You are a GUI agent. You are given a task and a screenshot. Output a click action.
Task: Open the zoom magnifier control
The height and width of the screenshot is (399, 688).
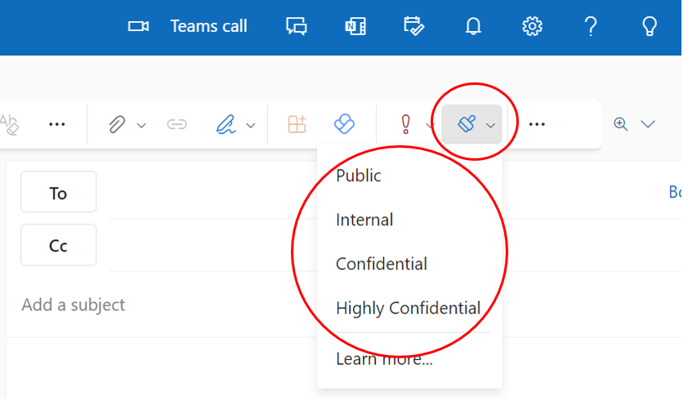[x=621, y=124]
